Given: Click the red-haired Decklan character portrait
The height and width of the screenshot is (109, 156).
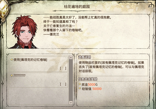Looking at the screenshot, I should tap(24, 32).
